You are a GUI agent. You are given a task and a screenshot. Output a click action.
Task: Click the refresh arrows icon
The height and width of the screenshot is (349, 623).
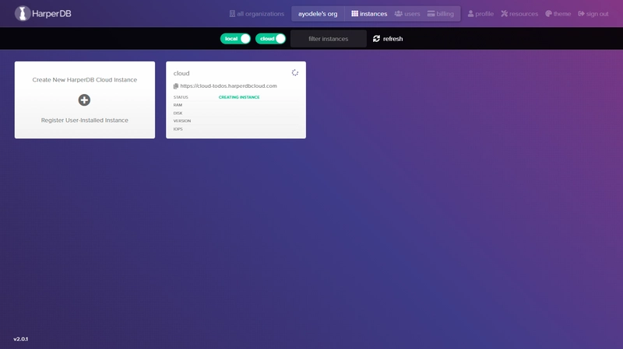tap(376, 38)
